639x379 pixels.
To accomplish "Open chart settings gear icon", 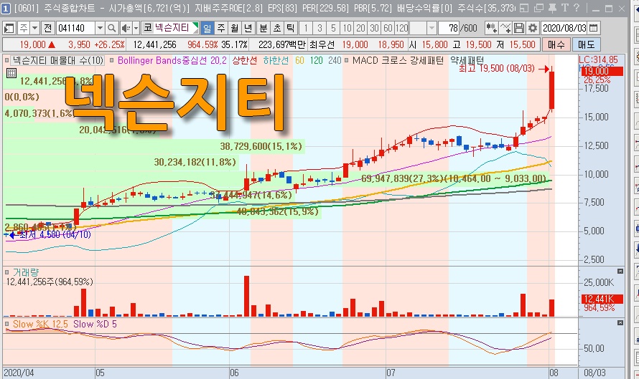I will pos(533,28).
